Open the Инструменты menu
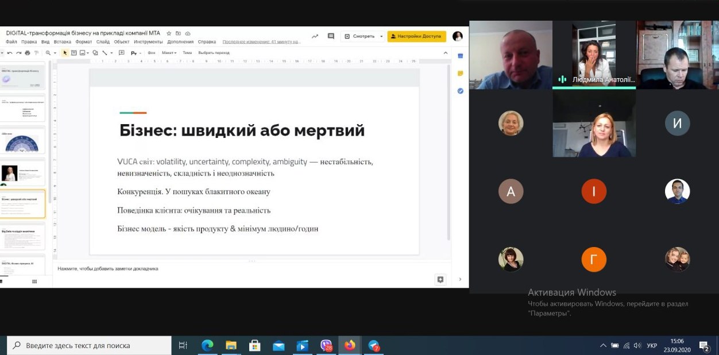The width and height of the screenshot is (719, 355). [x=148, y=42]
